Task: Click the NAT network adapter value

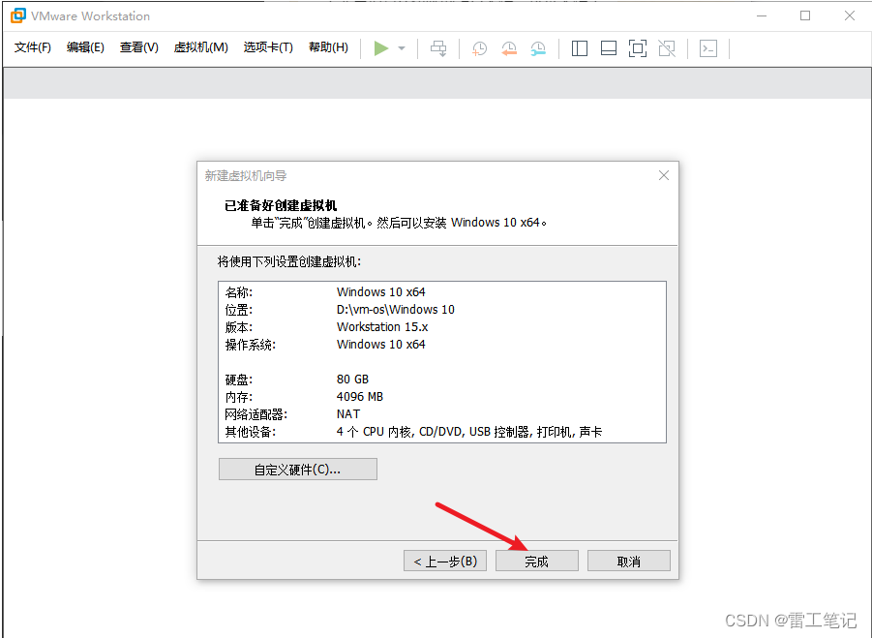Action: click(348, 413)
